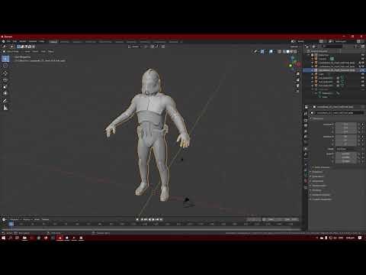Viewport: 366px width, 275px height.
Task: Select the Transform tool
Action: (x=5, y=93)
